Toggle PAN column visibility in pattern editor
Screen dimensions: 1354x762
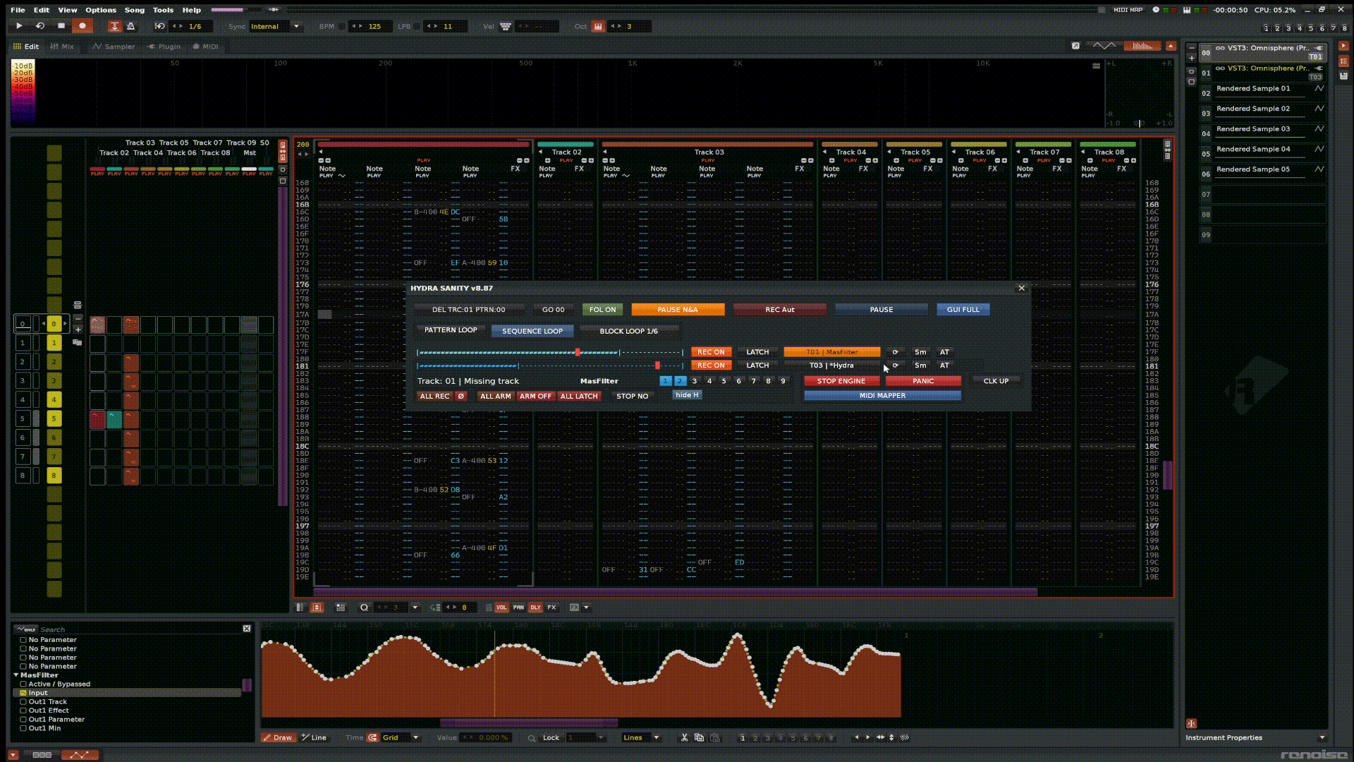[x=518, y=607]
